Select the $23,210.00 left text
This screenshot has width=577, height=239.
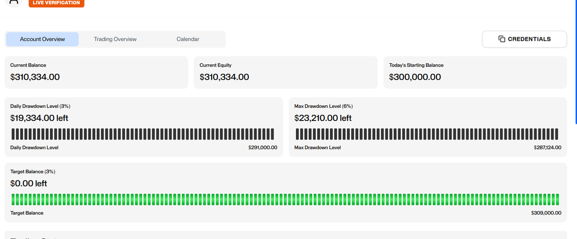pyautogui.click(x=323, y=118)
